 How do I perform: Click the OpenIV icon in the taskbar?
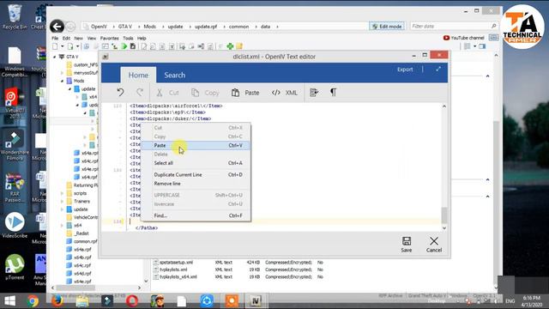coord(256,301)
